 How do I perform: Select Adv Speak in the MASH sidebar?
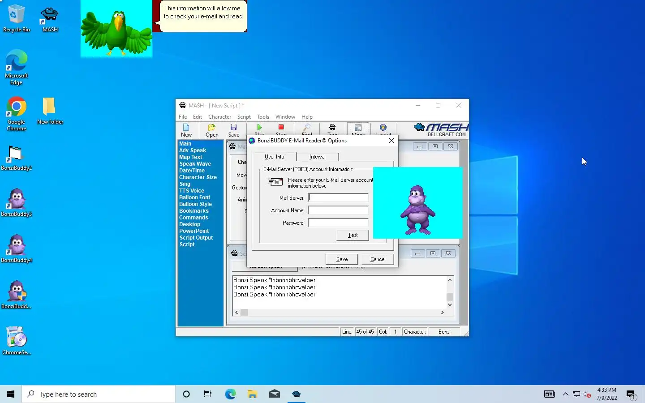pos(193,150)
